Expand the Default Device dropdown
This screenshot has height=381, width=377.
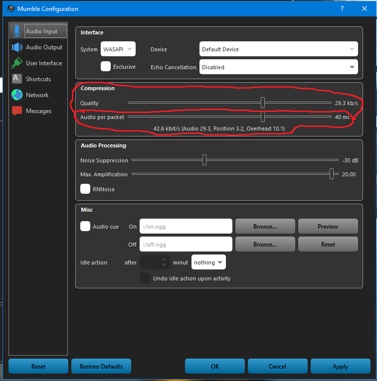point(278,49)
